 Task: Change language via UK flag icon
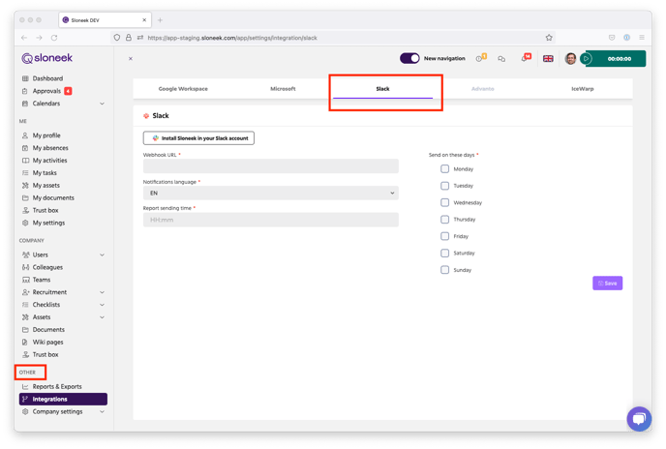click(x=548, y=59)
